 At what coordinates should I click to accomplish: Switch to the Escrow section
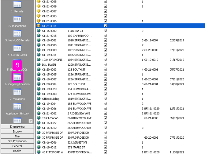(x=17, y=132)
